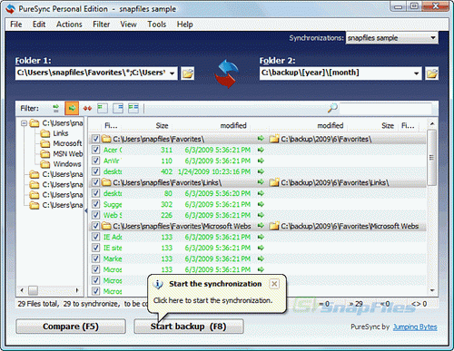Click the filter search input field

tap(386, 108)
